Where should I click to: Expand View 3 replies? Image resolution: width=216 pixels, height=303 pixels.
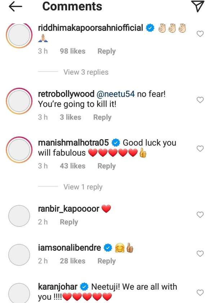(86, 72)
